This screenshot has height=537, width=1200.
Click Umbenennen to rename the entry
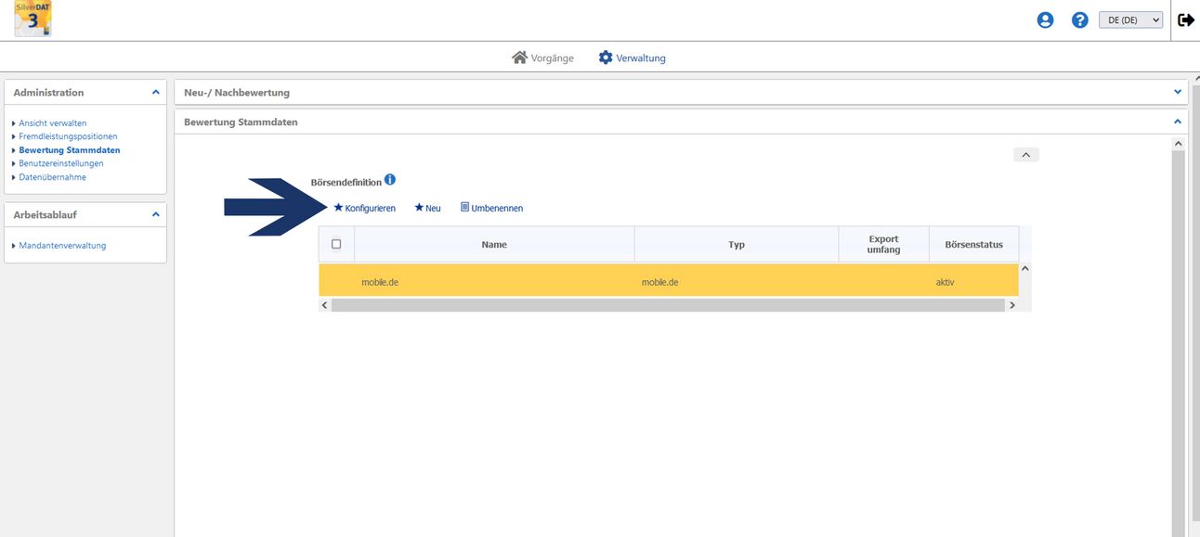point(491,209)
